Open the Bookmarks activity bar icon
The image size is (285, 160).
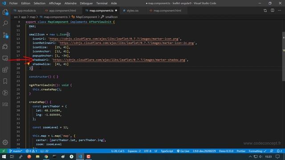pos(5,81)
